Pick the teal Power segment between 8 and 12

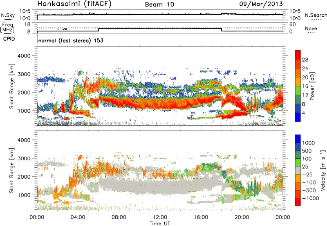pos(298,99)
